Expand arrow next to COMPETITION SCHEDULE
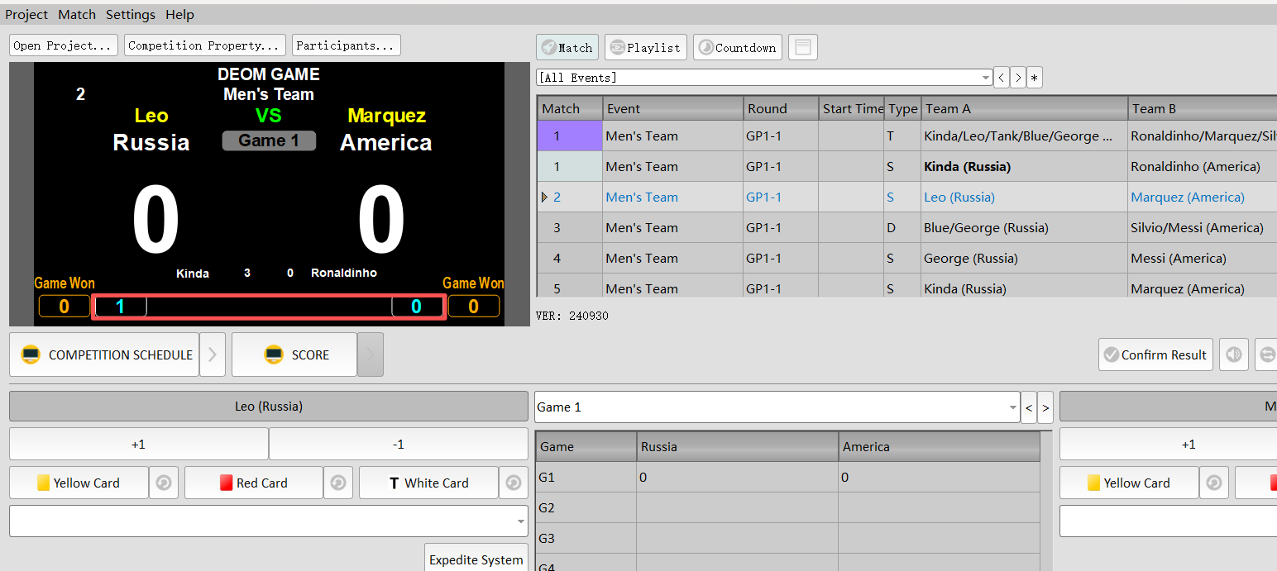This screenshot has height=571, width=1277. (213, 354)
